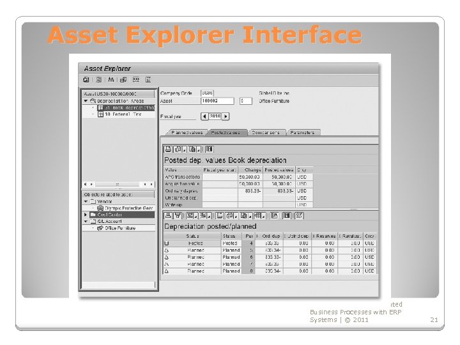The height and width of the screenshot is (345, 460).
Task: Click the planned triangle icon in period 5 row
Action: (x=167, y=250)
